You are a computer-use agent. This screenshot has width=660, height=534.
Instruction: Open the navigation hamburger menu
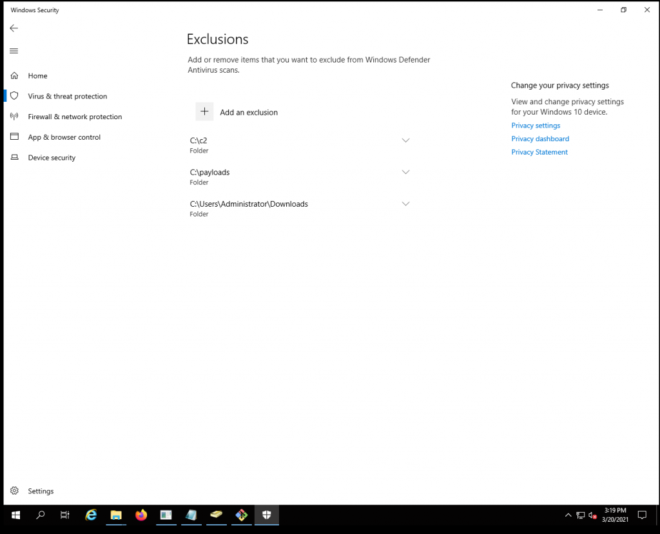click(x=14, y=51)
